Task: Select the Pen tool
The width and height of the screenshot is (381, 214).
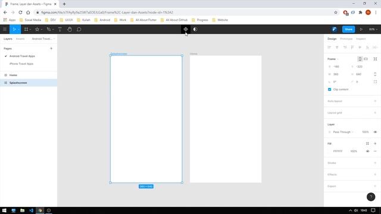Action: pos(49,29)
